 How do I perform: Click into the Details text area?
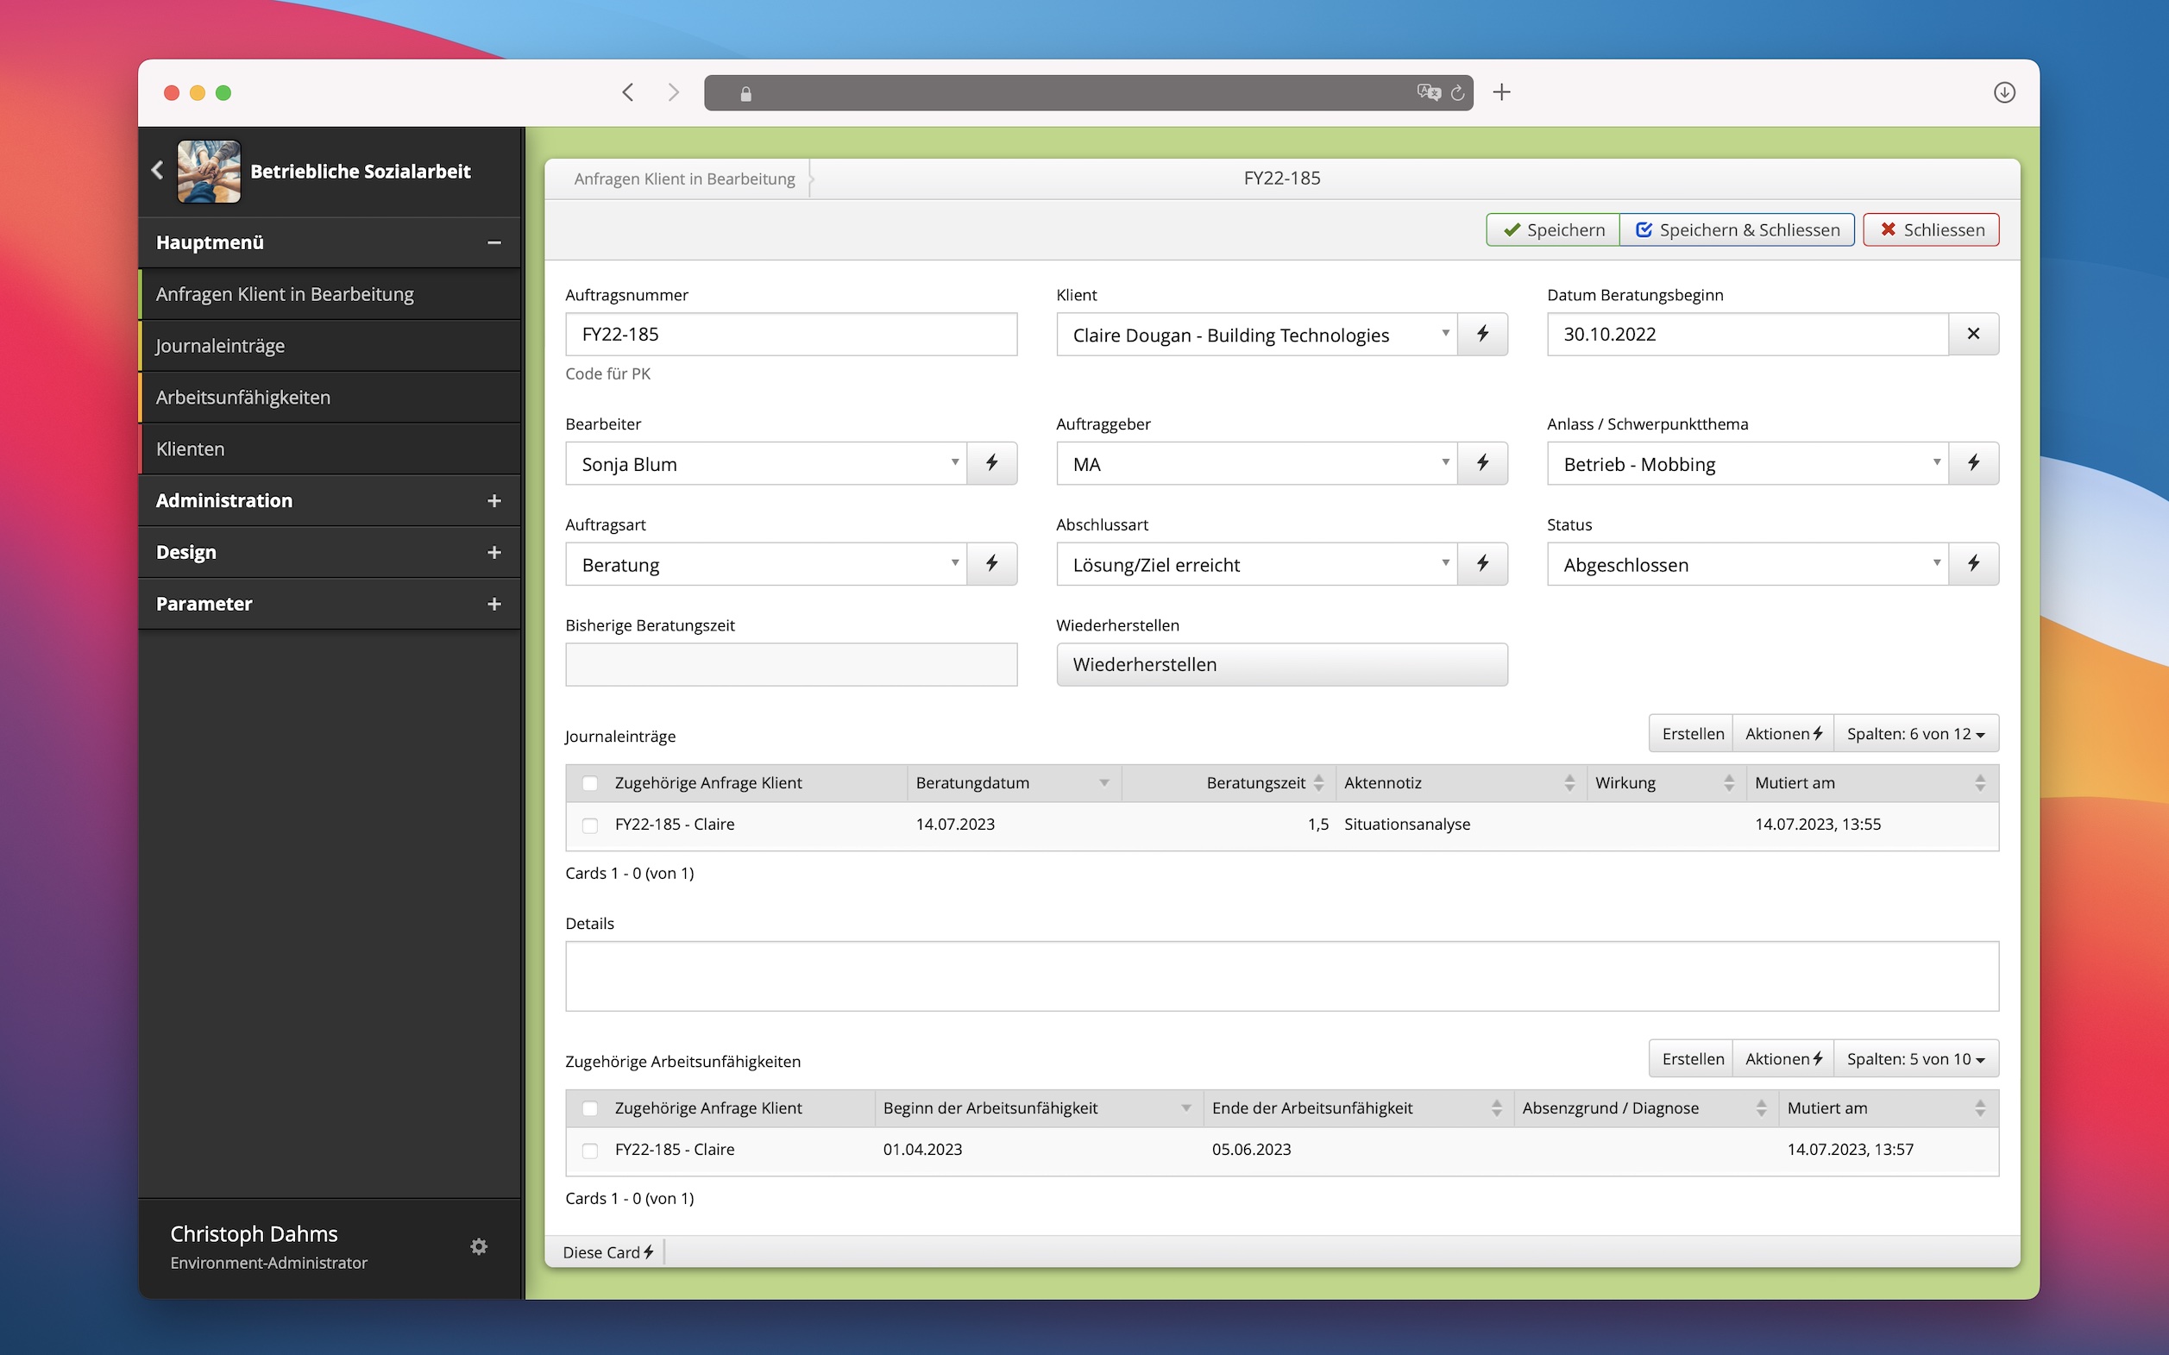(1281, 975)
